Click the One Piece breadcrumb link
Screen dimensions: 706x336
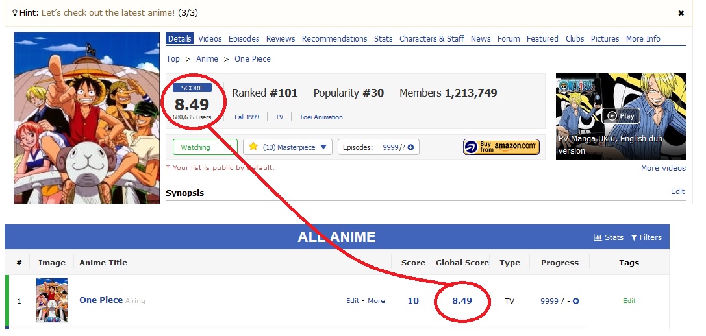[253, 59]
